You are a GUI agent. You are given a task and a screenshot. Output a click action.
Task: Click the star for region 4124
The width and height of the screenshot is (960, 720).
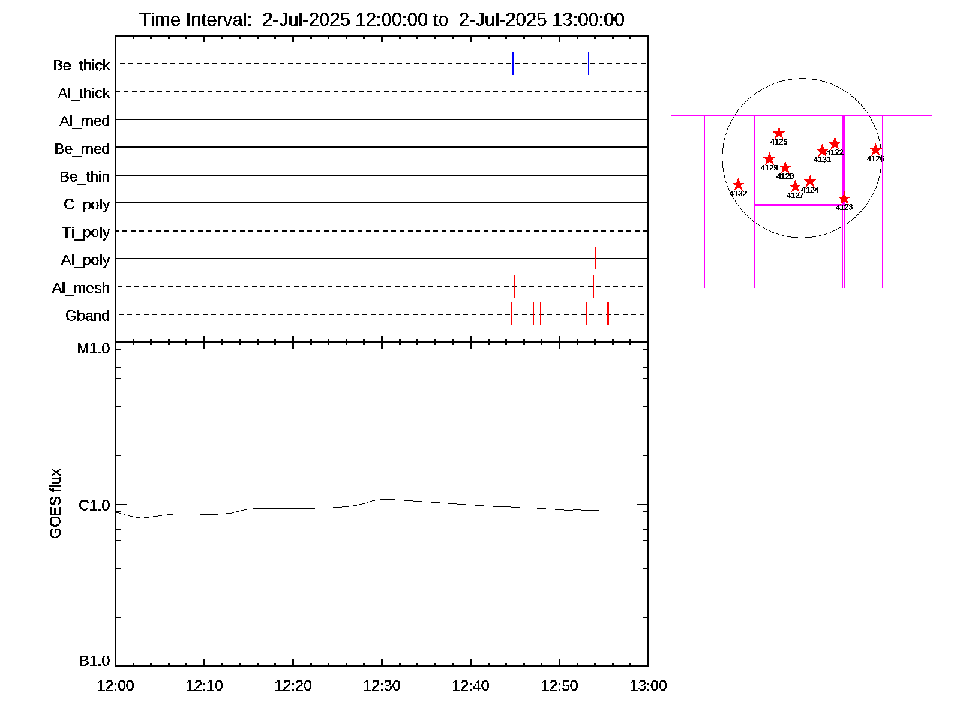tap(810, 181)
